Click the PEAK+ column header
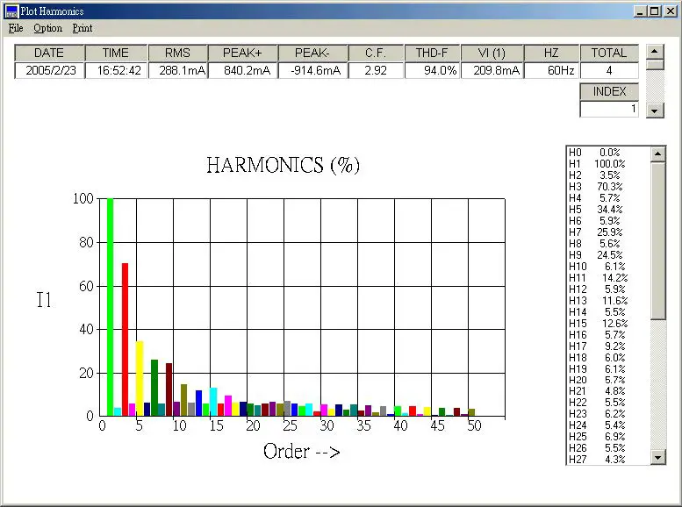Viewport: 682px width, 507px height. point(243,53)
